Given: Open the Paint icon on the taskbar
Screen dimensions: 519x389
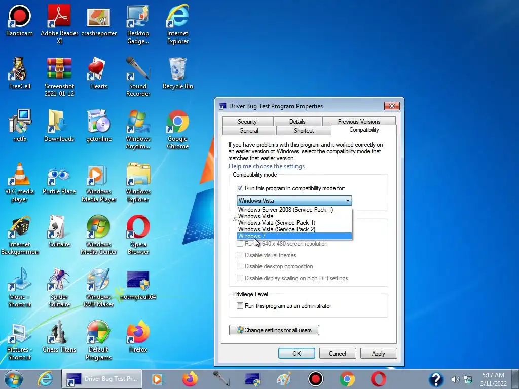Looking at the screenshot, I should coord(284,379).
